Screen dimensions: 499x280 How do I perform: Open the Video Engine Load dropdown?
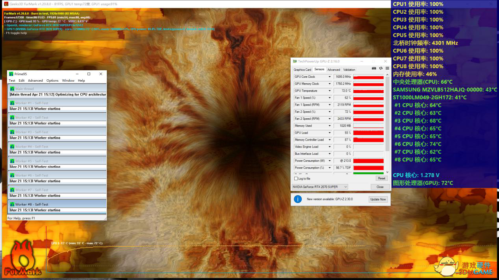[x=330, y=147]
